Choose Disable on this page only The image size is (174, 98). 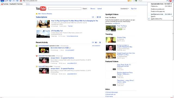[x=160, y=11]
